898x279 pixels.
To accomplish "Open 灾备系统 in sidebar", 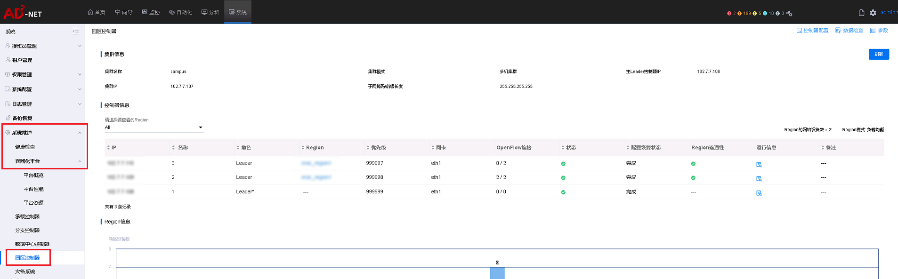I will [x=25, y=272].
